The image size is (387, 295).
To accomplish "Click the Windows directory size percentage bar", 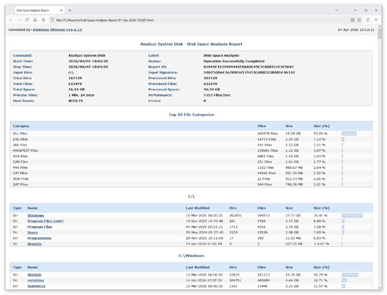I will 352,215.
